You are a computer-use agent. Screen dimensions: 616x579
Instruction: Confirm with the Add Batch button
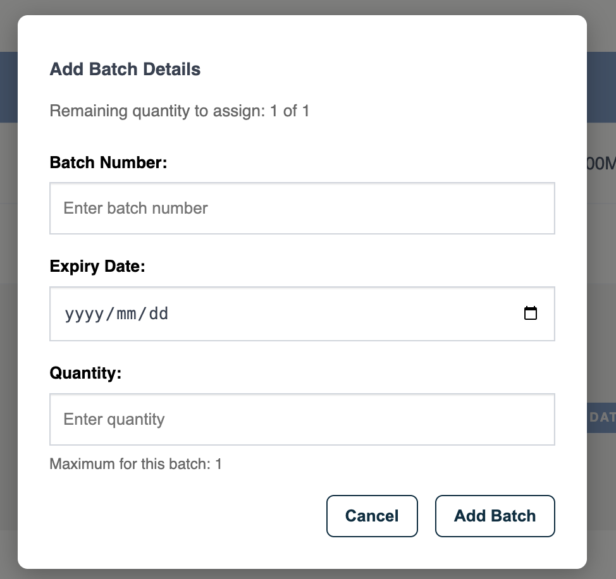point(495,516)
